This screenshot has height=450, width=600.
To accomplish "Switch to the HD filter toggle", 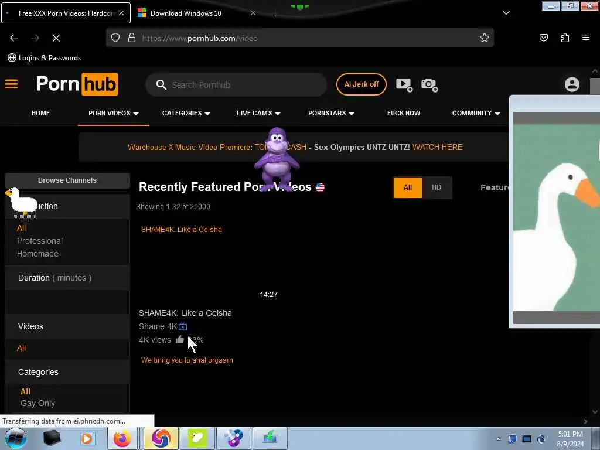I will coord(436,187).
